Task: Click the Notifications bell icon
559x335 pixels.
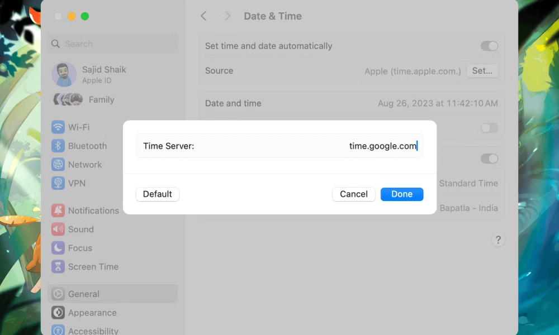Action: click(x=58, y=210)
